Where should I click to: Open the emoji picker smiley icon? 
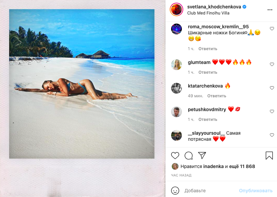point(175,191)
